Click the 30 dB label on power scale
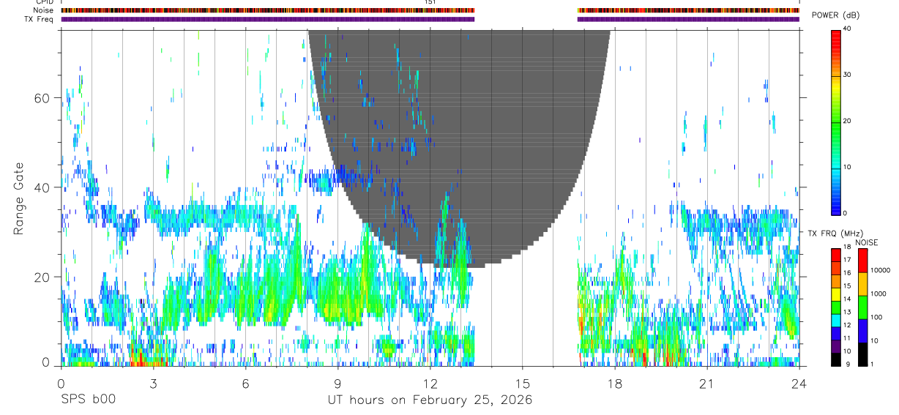The image size is (899, 415). (x=847, y=75)
